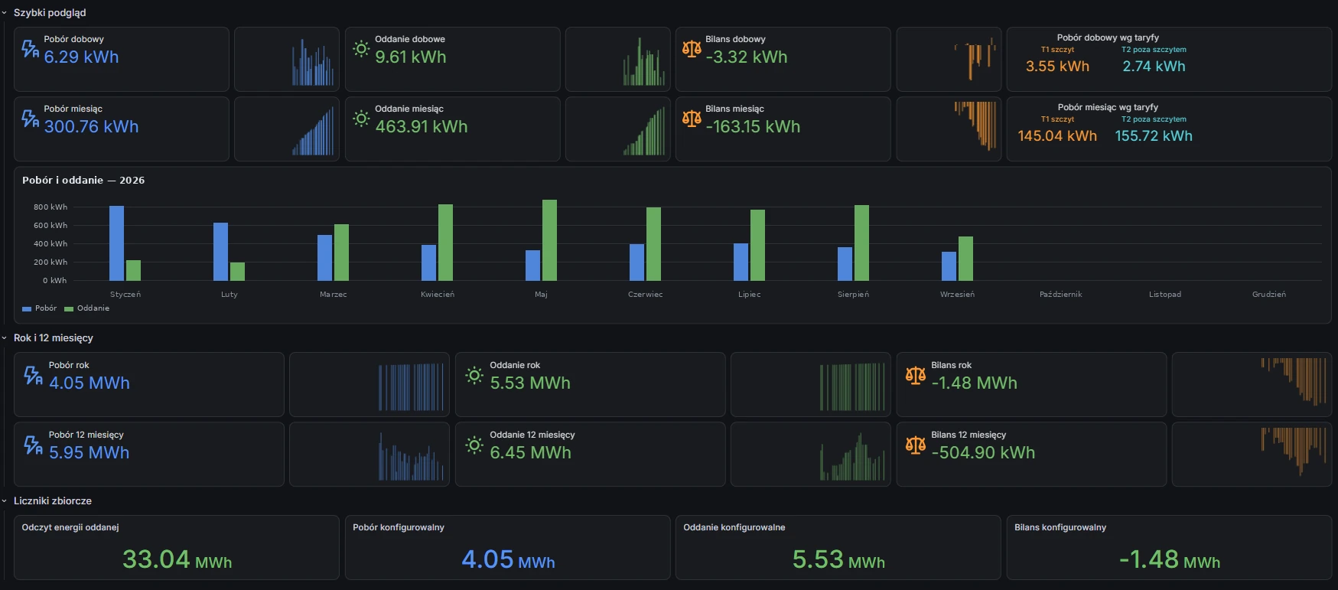Collapse the Rok i 12 miesięcy row
Viewport: 1338px width, 590px height.
click(54, 337)
